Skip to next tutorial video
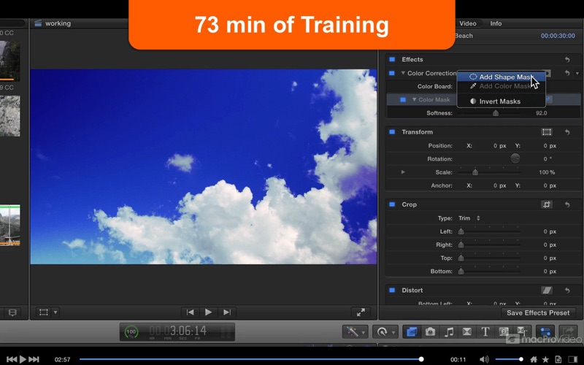The image size is (584, 365). pos(34,359)
